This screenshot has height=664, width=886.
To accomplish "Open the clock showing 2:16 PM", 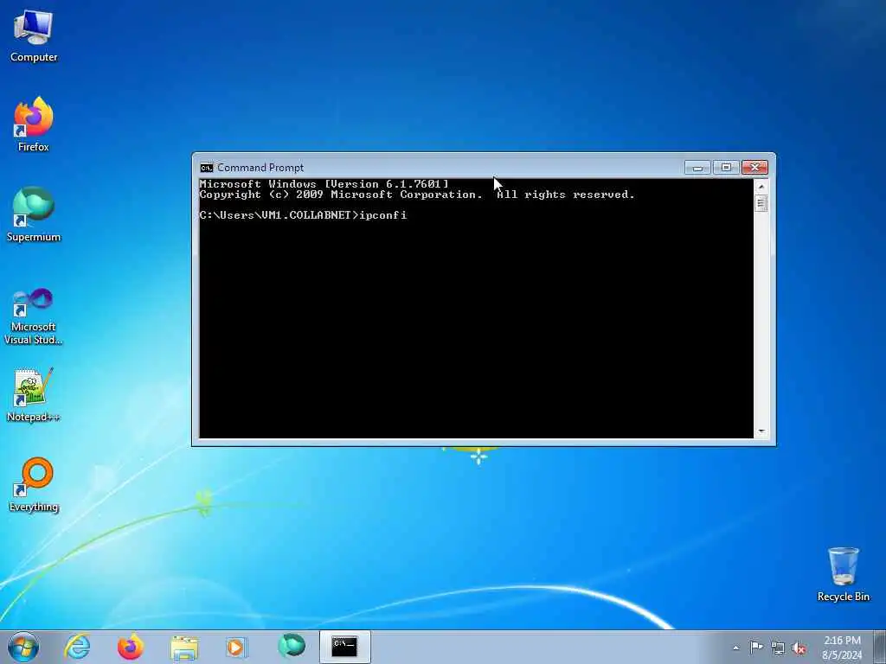I will 842,647.
